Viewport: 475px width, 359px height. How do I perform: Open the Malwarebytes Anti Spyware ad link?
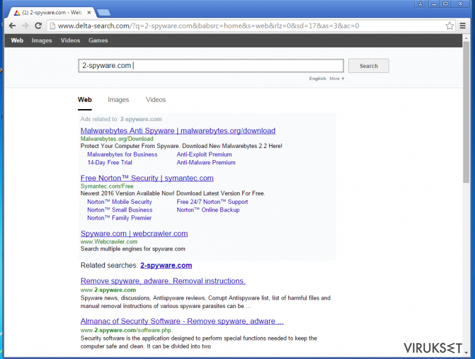(x=178, y=130)
